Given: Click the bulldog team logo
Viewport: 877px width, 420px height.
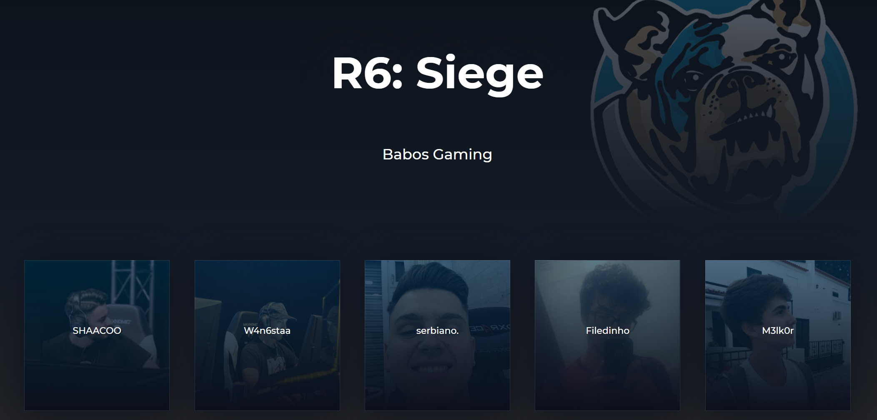Looking at the screenshot, I should tap(724, 108).
